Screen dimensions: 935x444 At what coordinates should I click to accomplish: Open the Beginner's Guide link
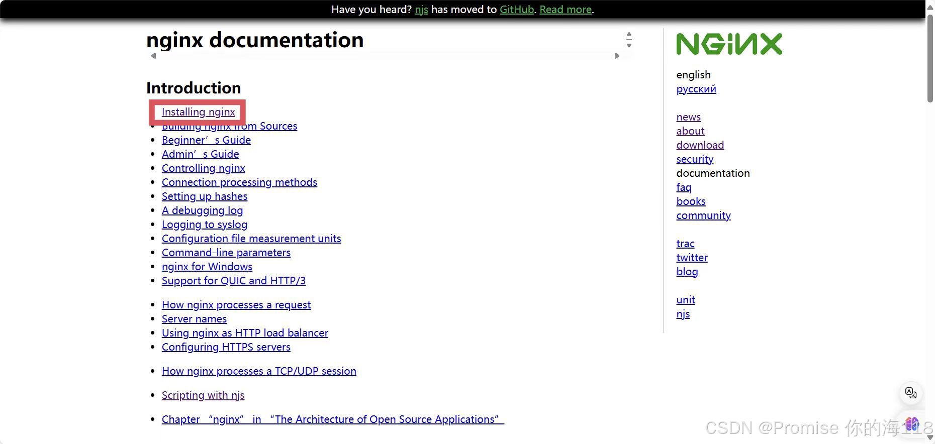pos(206,140)
